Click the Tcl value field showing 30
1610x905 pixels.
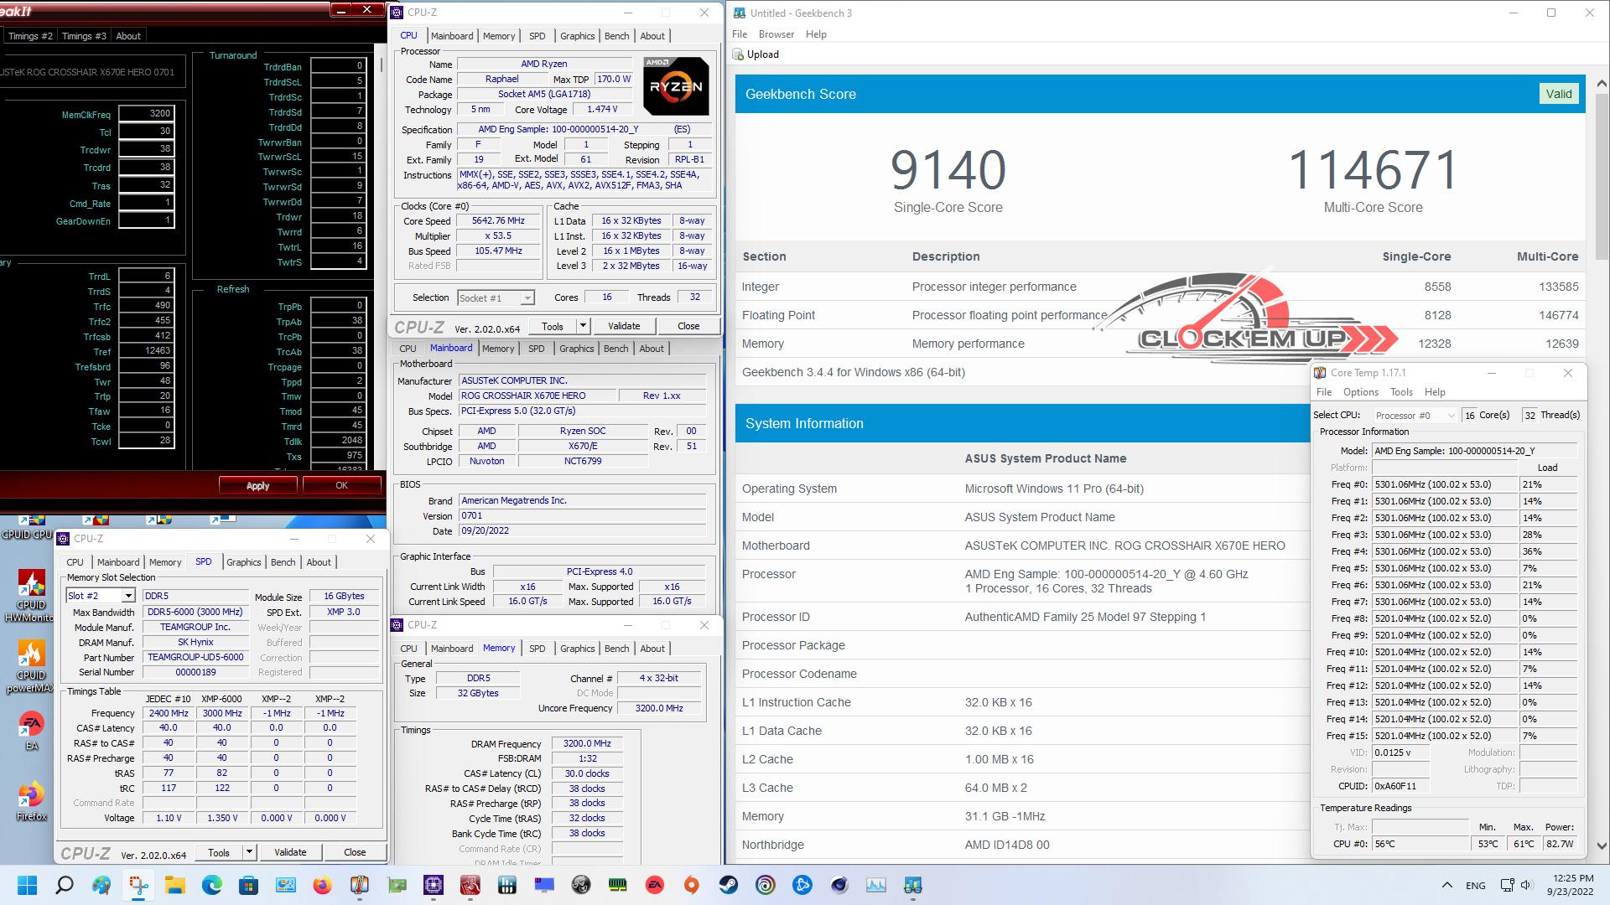[146, 132]
